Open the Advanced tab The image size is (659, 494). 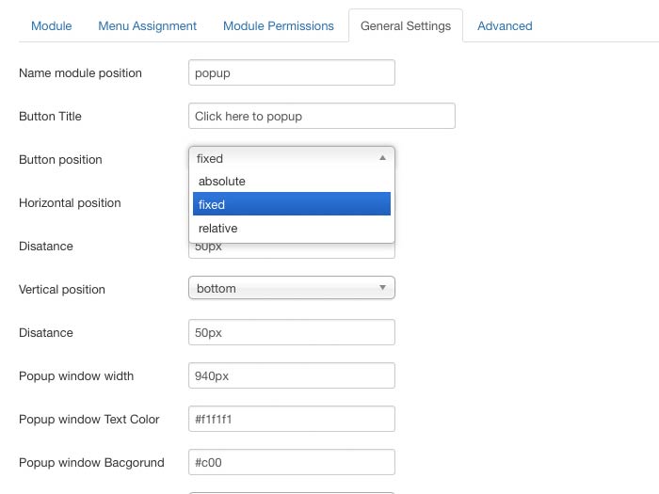pos(505,25)
